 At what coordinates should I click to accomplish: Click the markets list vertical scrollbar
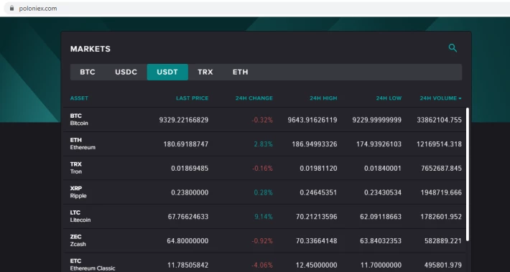468,174
